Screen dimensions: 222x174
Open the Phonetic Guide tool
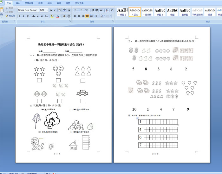tap(64, 10)
